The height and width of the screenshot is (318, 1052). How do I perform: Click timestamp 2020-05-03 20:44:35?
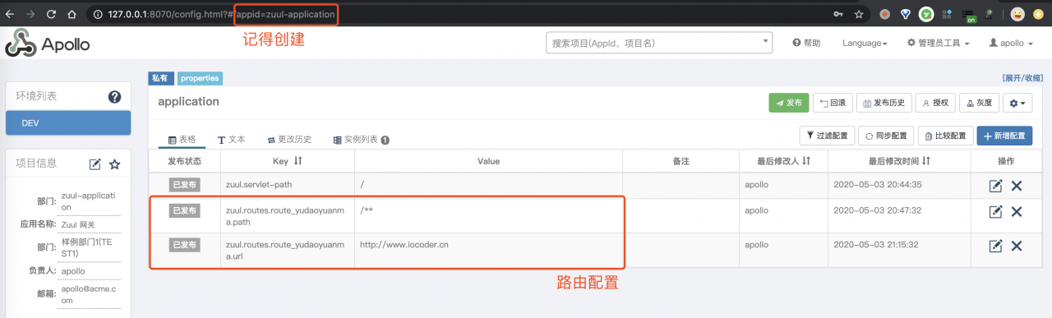click(x=877, y=185)
